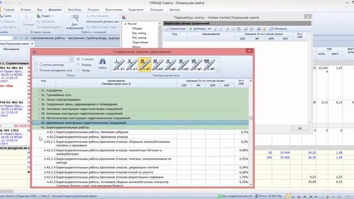Viewport: 354px width, 199px height.
Task: Switch to the Выполнение ribbon tab
Action: click(x=114, y=10)
